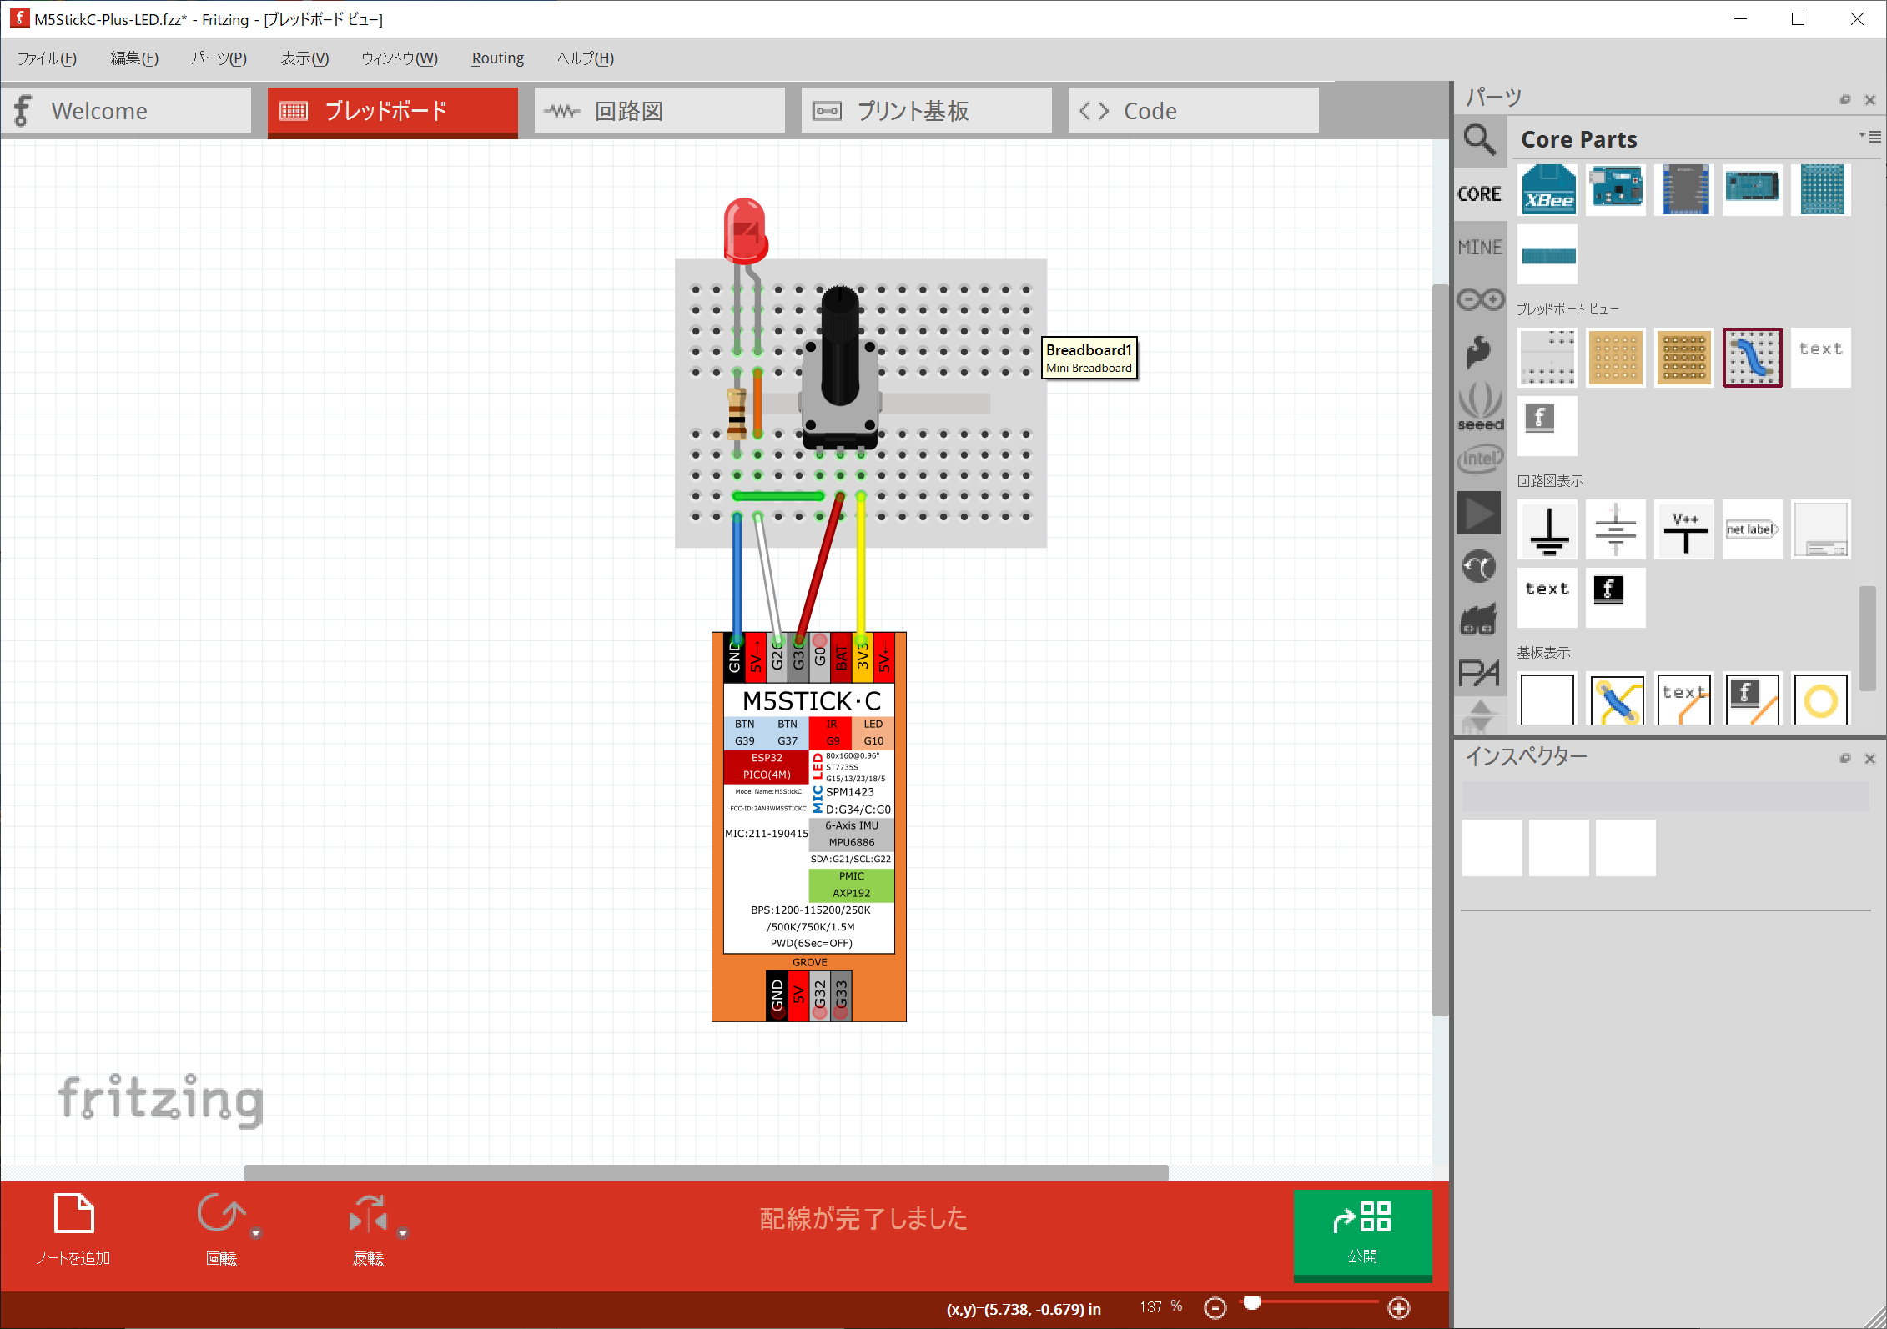The image size is (1887, 1329).
Task: Flip the selected part
Action: 368,1230
